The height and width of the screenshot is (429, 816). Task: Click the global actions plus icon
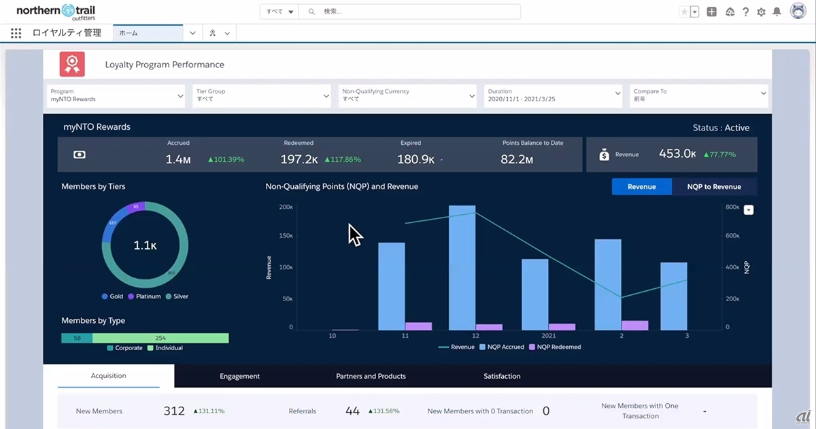click(x=711, y=12)
